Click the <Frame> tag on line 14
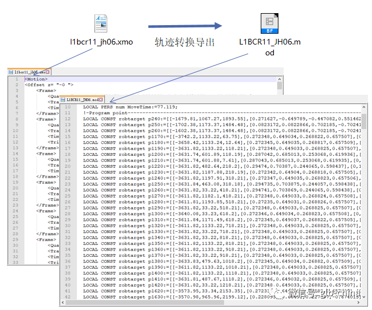372x310 pixels. coord(46,154)
